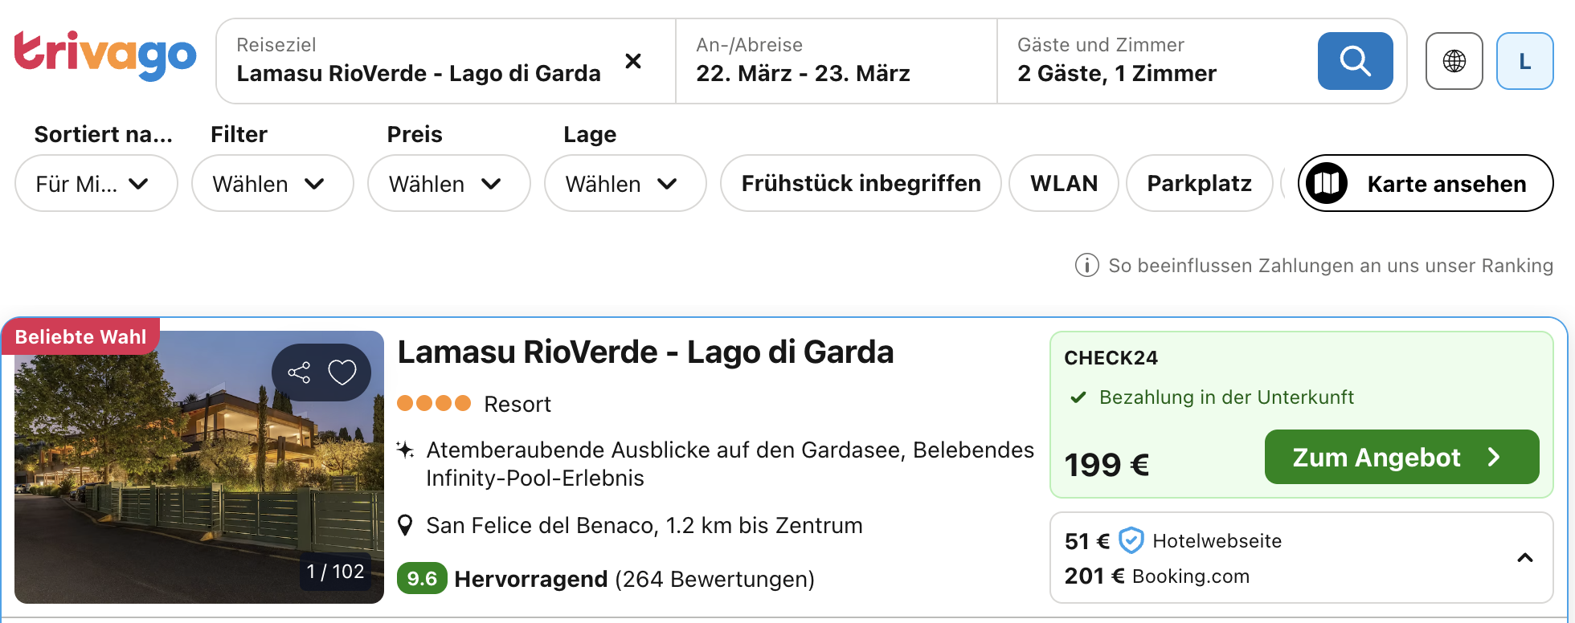Open map via Karte ansehen
This screenshot has height=623, width=1575.
click(x=1425, y=184)
